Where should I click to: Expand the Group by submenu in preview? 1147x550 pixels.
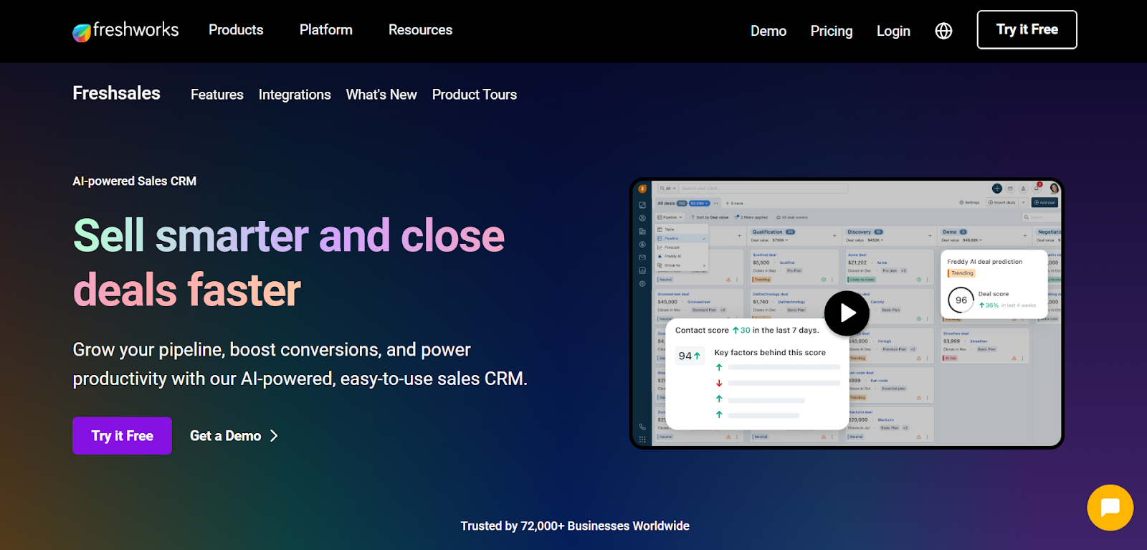(682, 265)
